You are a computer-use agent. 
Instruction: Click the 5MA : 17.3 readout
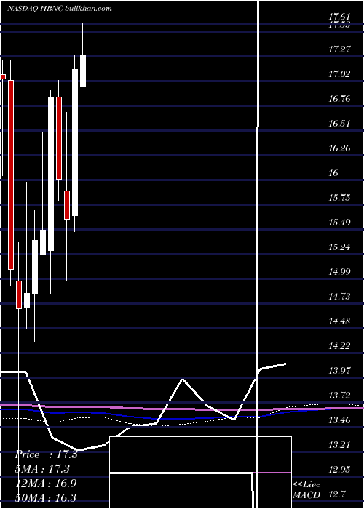[x=42, y=469]
